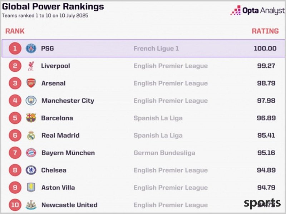Click the Manchester City crest
The width and height of the screenshot is (286, 214).
click(x=31, y=101)
